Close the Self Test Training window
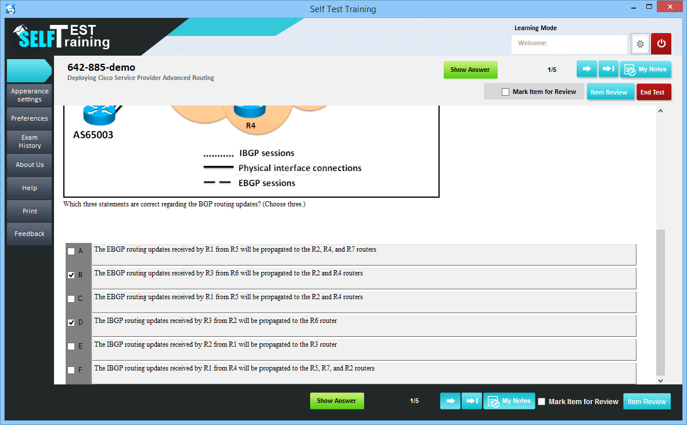The image size is (687, 425). 670,6
